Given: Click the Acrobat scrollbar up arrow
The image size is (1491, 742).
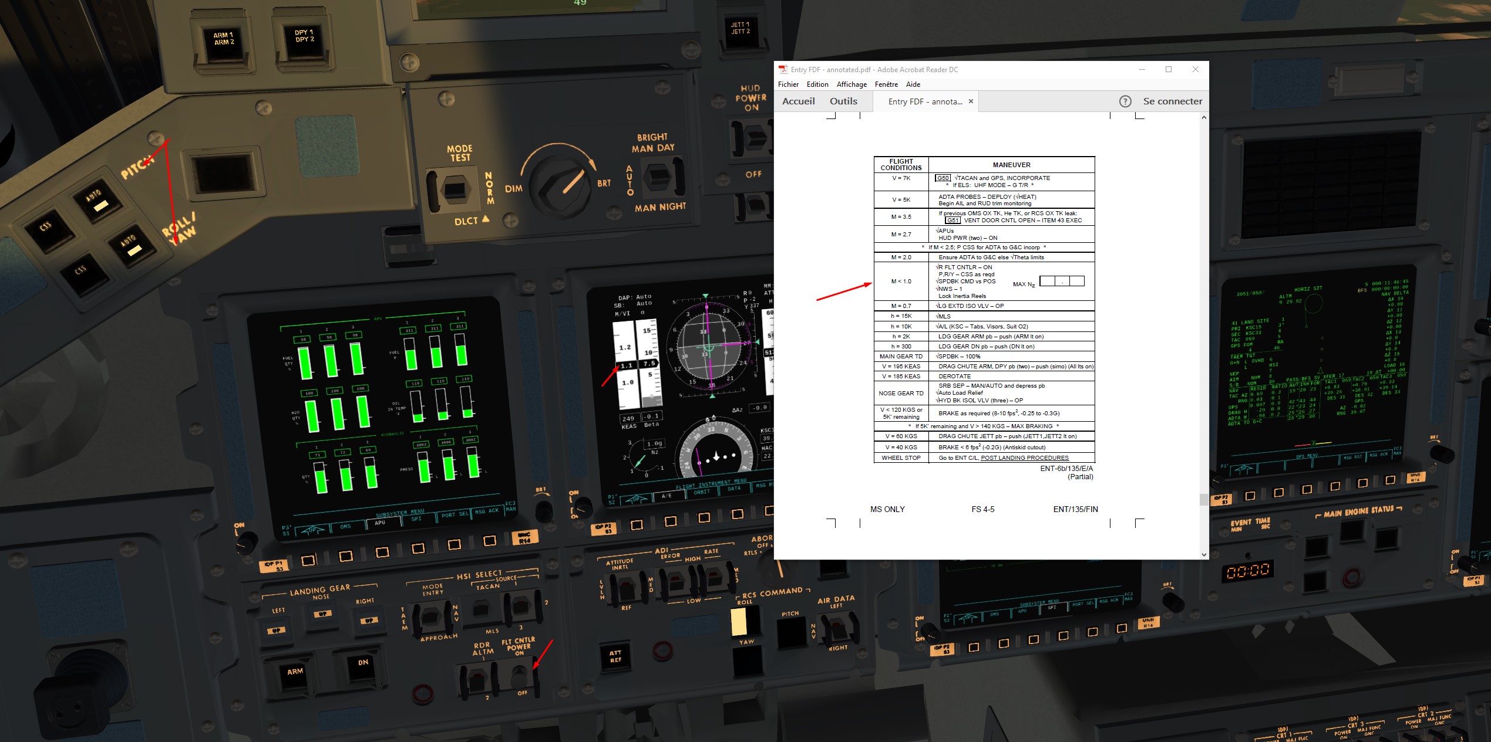Looking at the screenshot, I should coord(1204,117).
